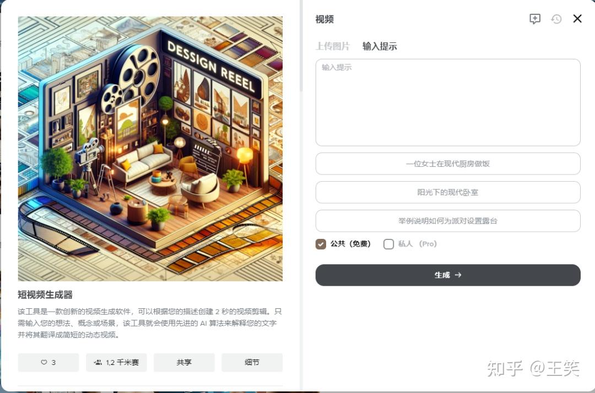Enable the 公共（免费）checkbox
595x393 pixels.
tap(321, 244)
